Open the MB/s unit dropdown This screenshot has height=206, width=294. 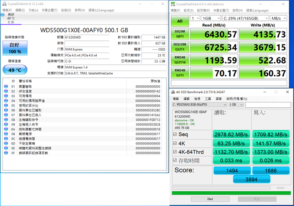point(278,18)
